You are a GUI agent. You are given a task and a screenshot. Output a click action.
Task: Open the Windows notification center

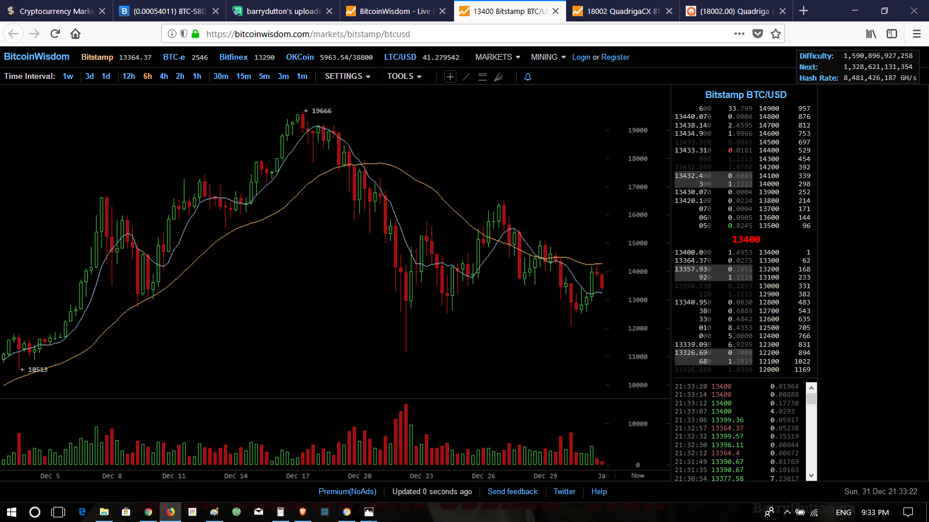coord(908,512)
